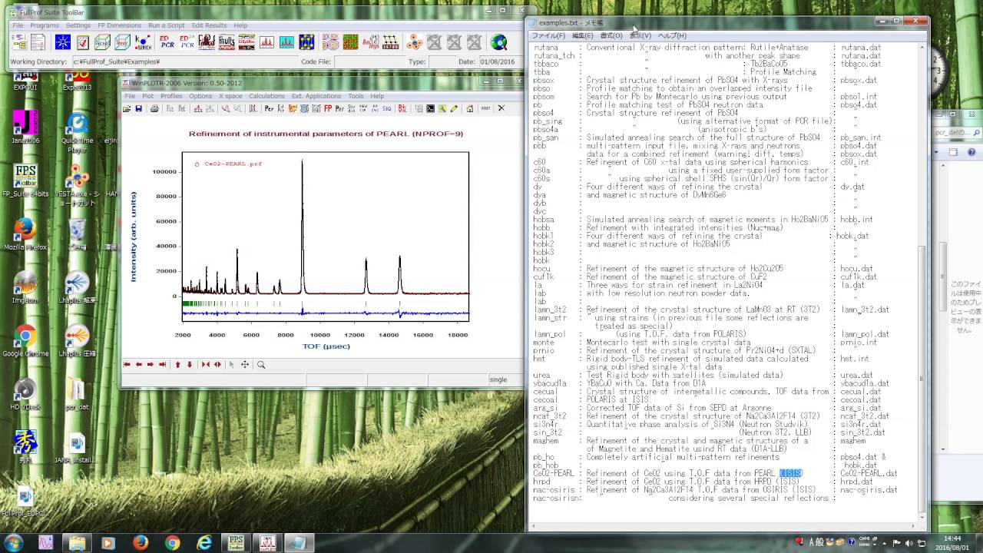Open Ext. Applications menu in WinPLOTR
The height and width of the screenshot is (553, 983).
click(316, 96)
